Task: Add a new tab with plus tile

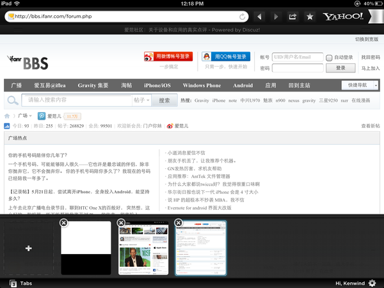Action: (x=28, y=248)
